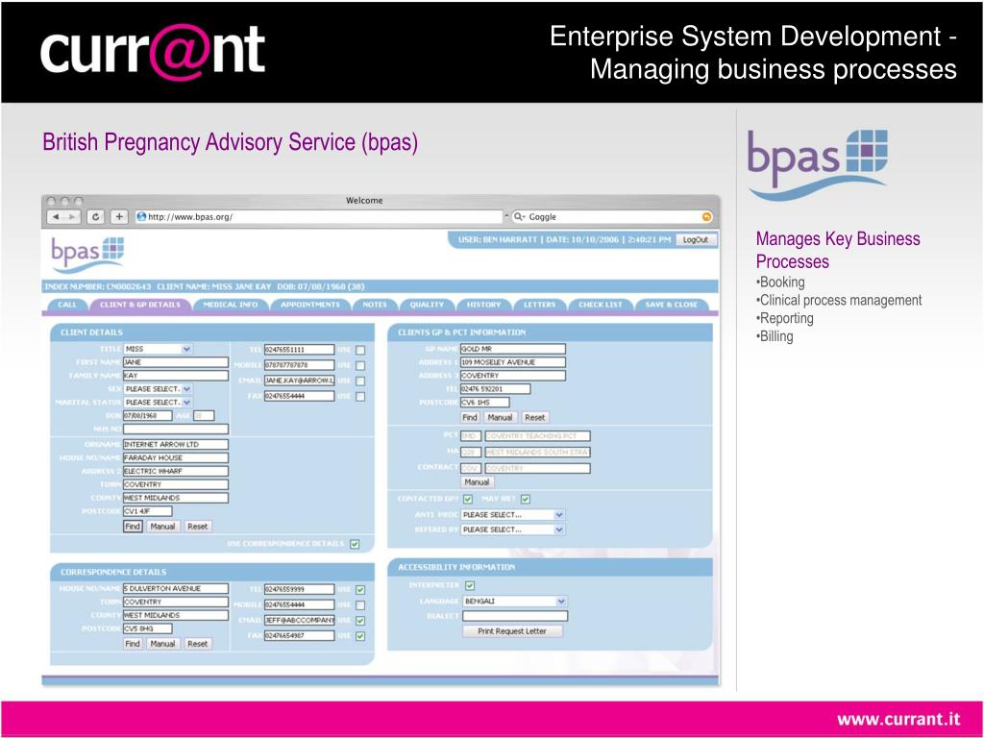Click the globe icon in the address bar
The width and height of the screenshot is (984, 738).
coord(141,217)
